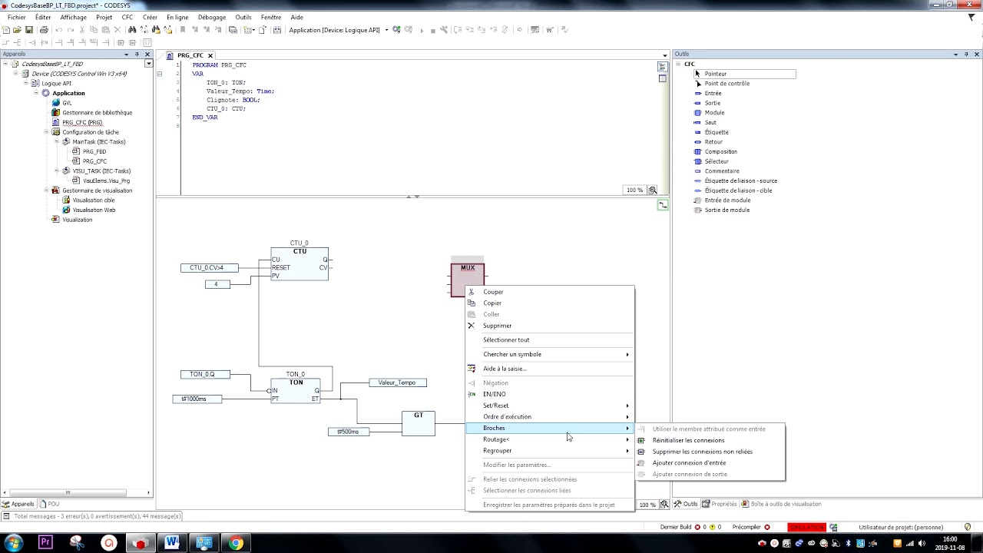983x553 pixels.
Task: Switch to the POU tab
Action: coord(50,504)
